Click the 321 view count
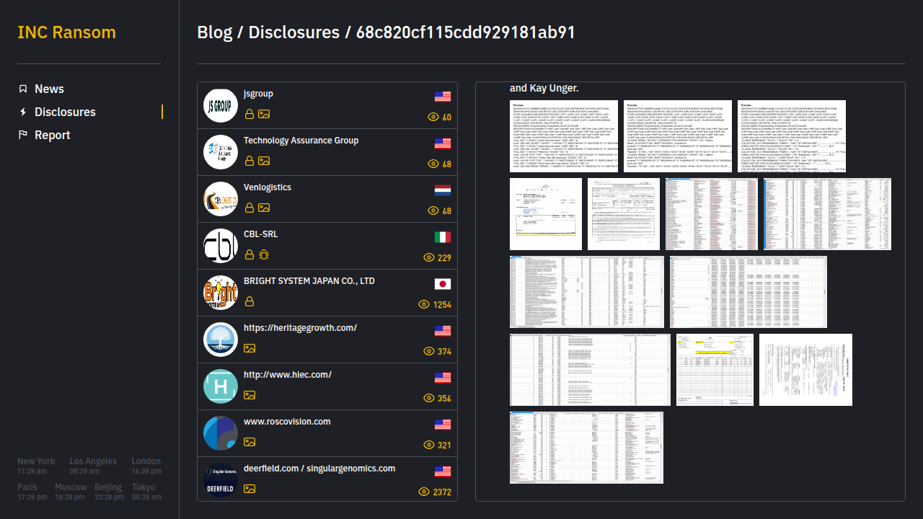Screen dimensions: 923x519 pyautogui.click(x=444, y=445)
